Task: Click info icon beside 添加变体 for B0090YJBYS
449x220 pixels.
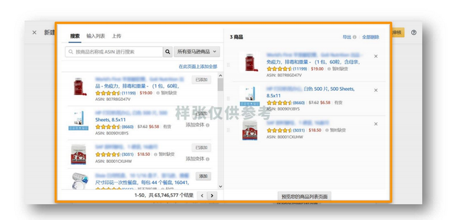Action: (x=207, y=125)
